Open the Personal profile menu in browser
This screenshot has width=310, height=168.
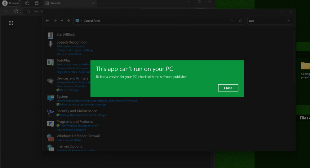click(x=12, y=3)
